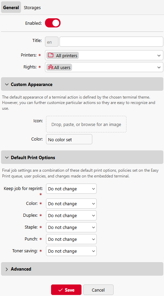Click the checkmark icon on Save button
Image resolution: width=164 pixels, height=296 pixels.
[x=61, y=290]
